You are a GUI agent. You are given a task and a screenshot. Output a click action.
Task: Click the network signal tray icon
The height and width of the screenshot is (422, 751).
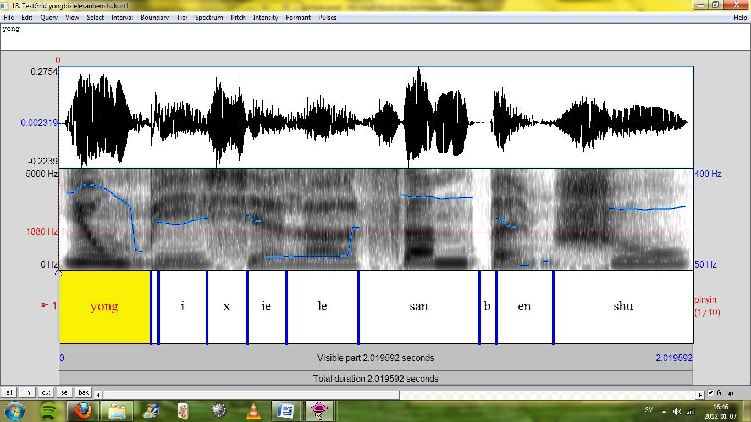tap(692, 411)
